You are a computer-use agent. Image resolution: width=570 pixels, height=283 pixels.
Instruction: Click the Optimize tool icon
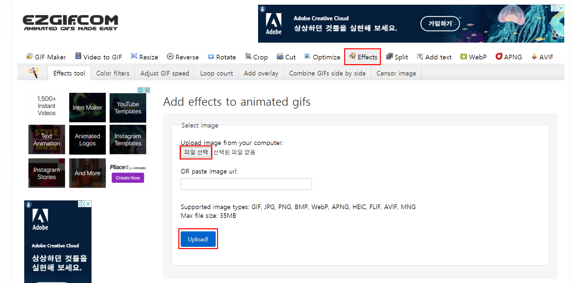tap(308, 56)
